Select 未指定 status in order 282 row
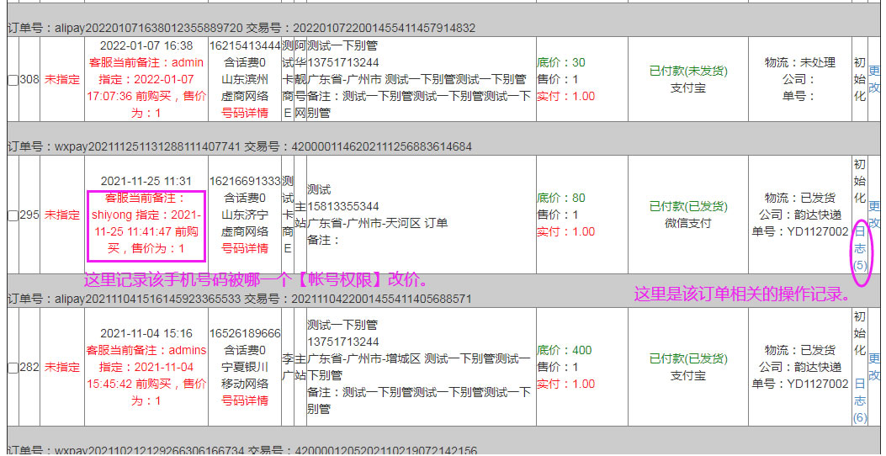The width and height of the screenshot is (886, 456). pos(62,368)
